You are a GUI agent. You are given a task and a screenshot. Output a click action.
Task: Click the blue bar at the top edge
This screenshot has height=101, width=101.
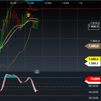[34, 0]
